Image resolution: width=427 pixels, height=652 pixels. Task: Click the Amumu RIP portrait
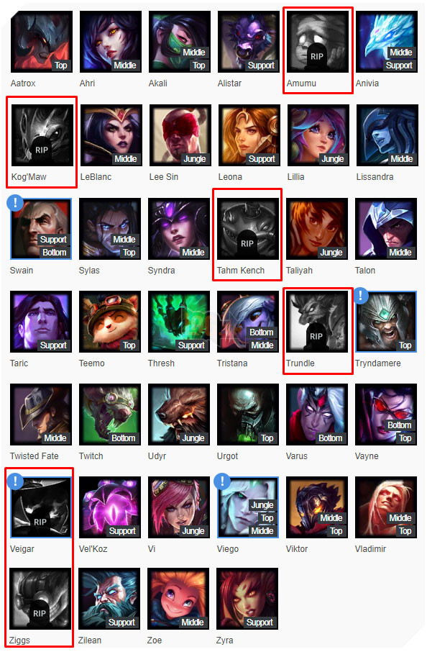click(318, 42)
